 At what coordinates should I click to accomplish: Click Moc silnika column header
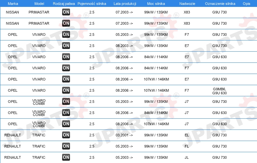click(156, 4)
